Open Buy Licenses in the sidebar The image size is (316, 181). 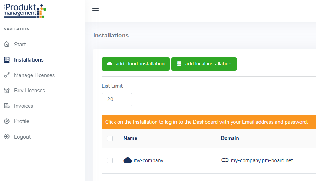coord(29,90)
